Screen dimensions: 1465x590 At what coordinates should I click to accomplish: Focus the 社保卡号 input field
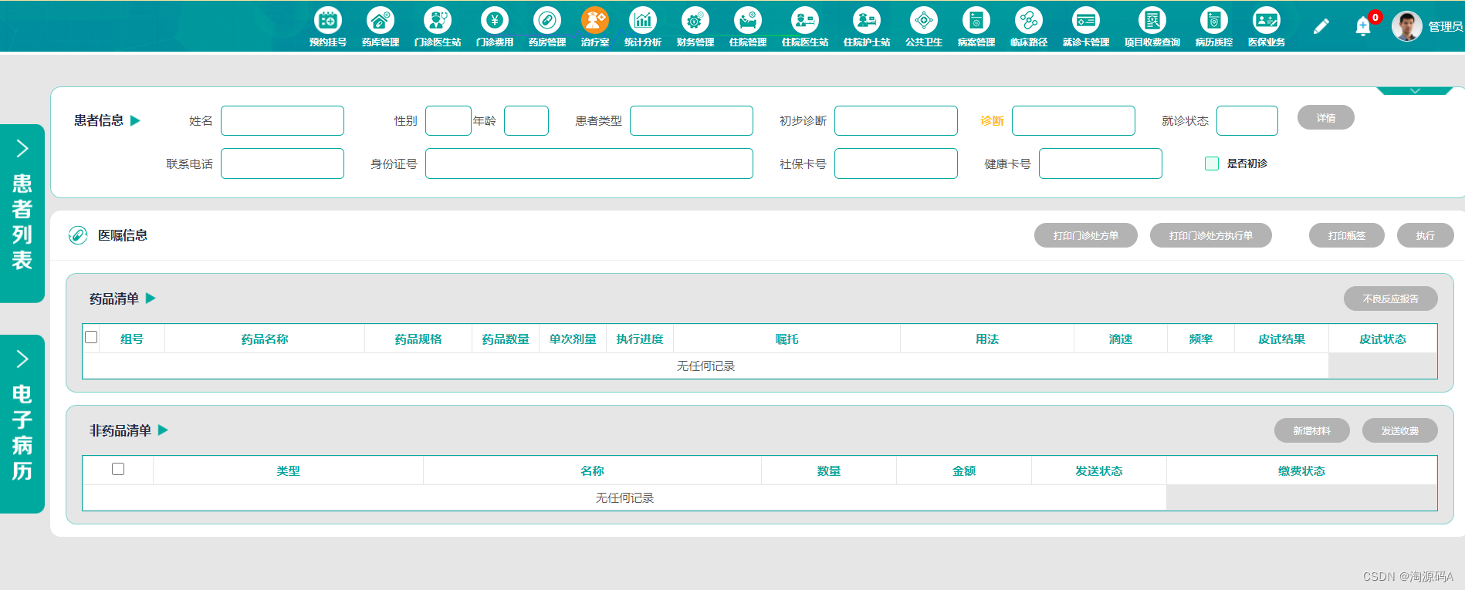(x=896, y=164)
